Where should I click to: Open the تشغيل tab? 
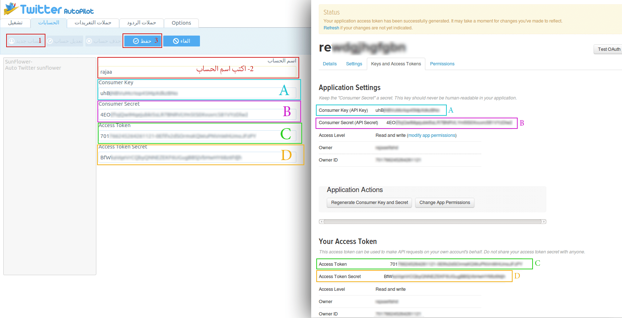coord(15,23)
